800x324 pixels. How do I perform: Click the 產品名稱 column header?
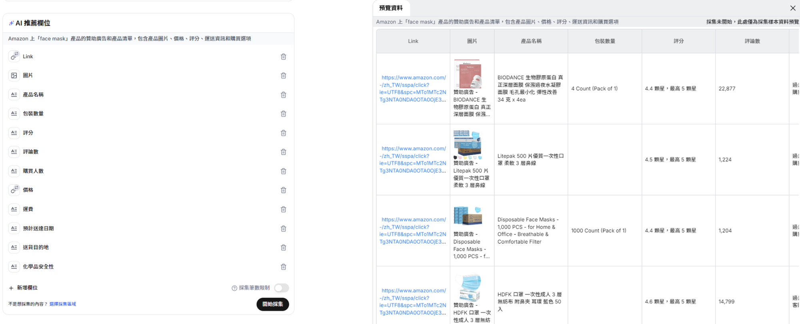531,41
